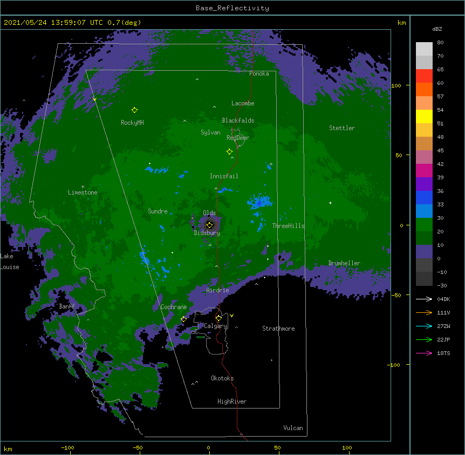The image size is (465, 455).
Task: Click the bright green 20 dBZ swatch
Action: (424, 225)
